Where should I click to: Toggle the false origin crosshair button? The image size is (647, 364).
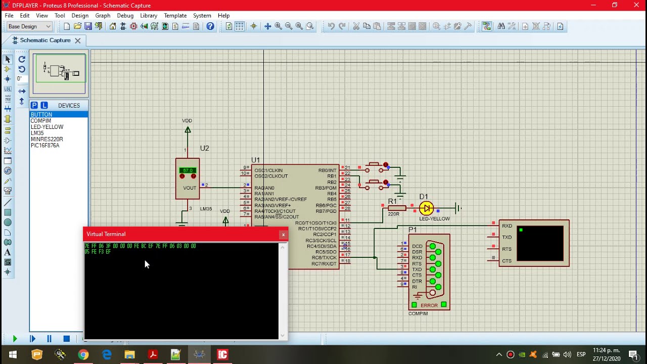pyautogui.click(x=254, y=26)
